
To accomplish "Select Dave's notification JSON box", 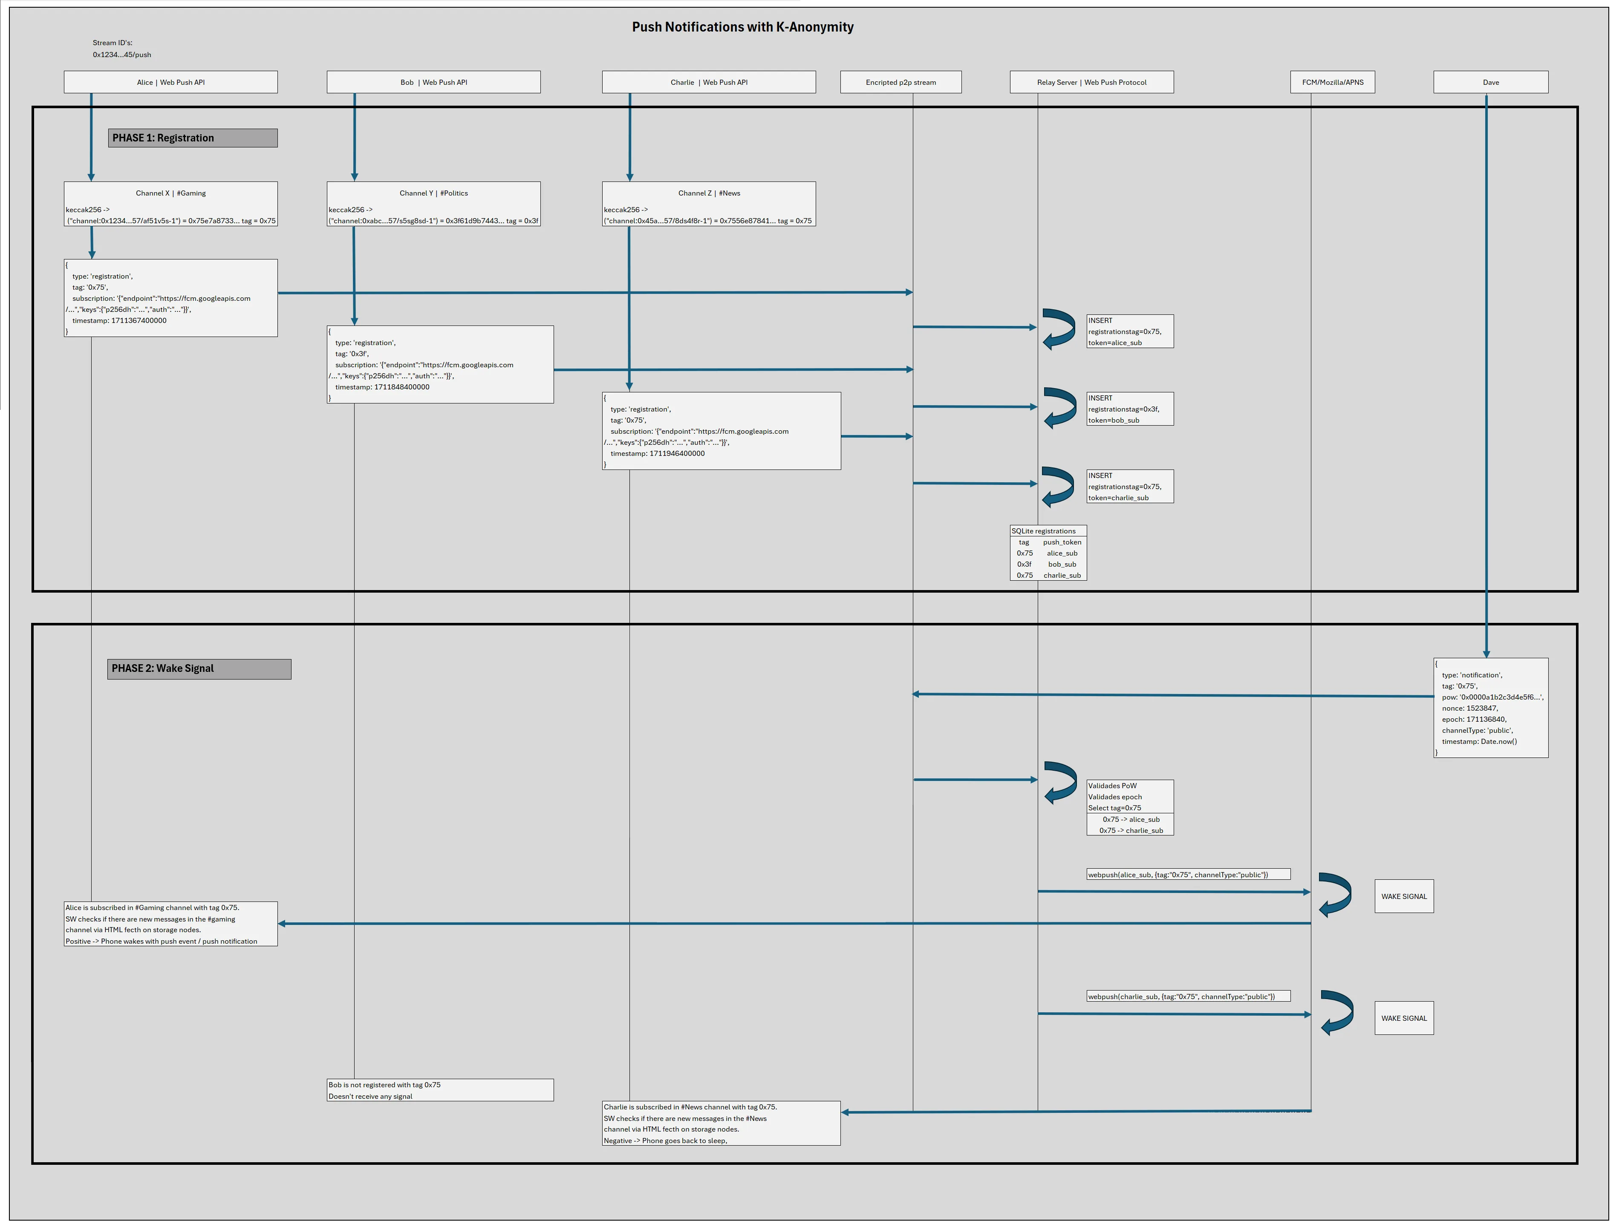I will (1491, 708).
